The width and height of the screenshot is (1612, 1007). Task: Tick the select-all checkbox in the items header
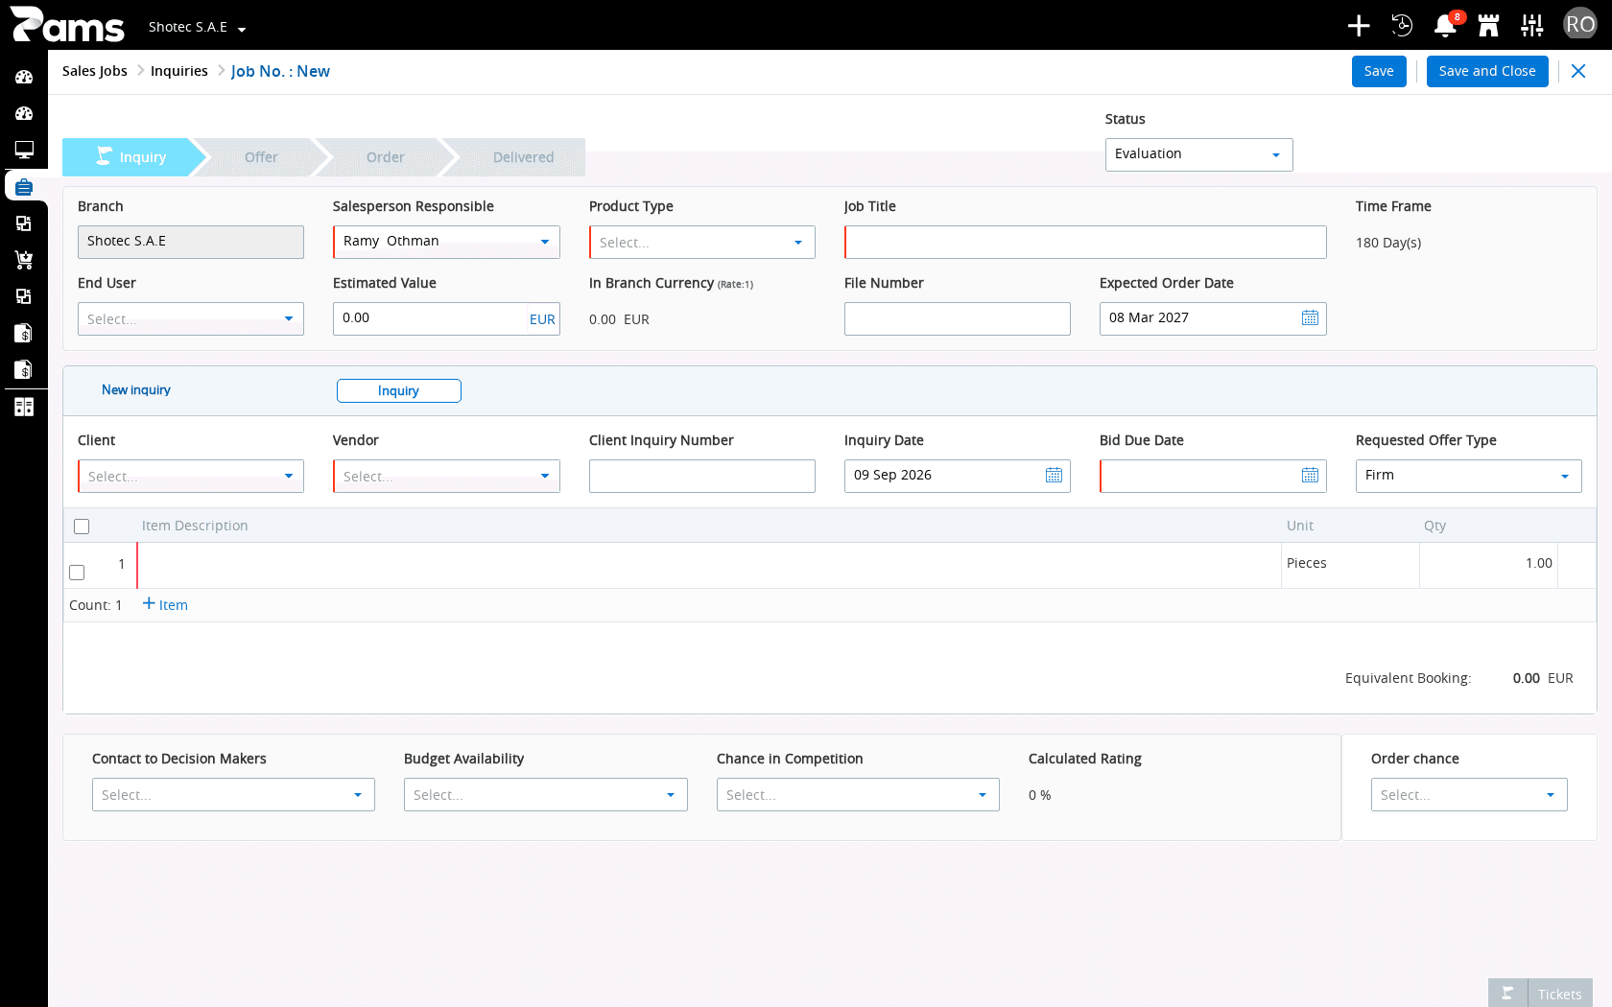click(82, 527)
